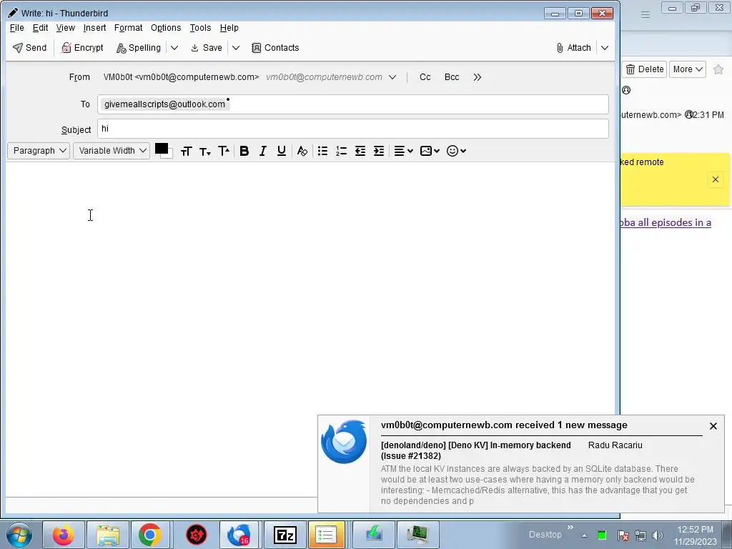Open the Variable Width font dropdown
The height and width of the screenshot is (549, 732).
click(111, 150)
